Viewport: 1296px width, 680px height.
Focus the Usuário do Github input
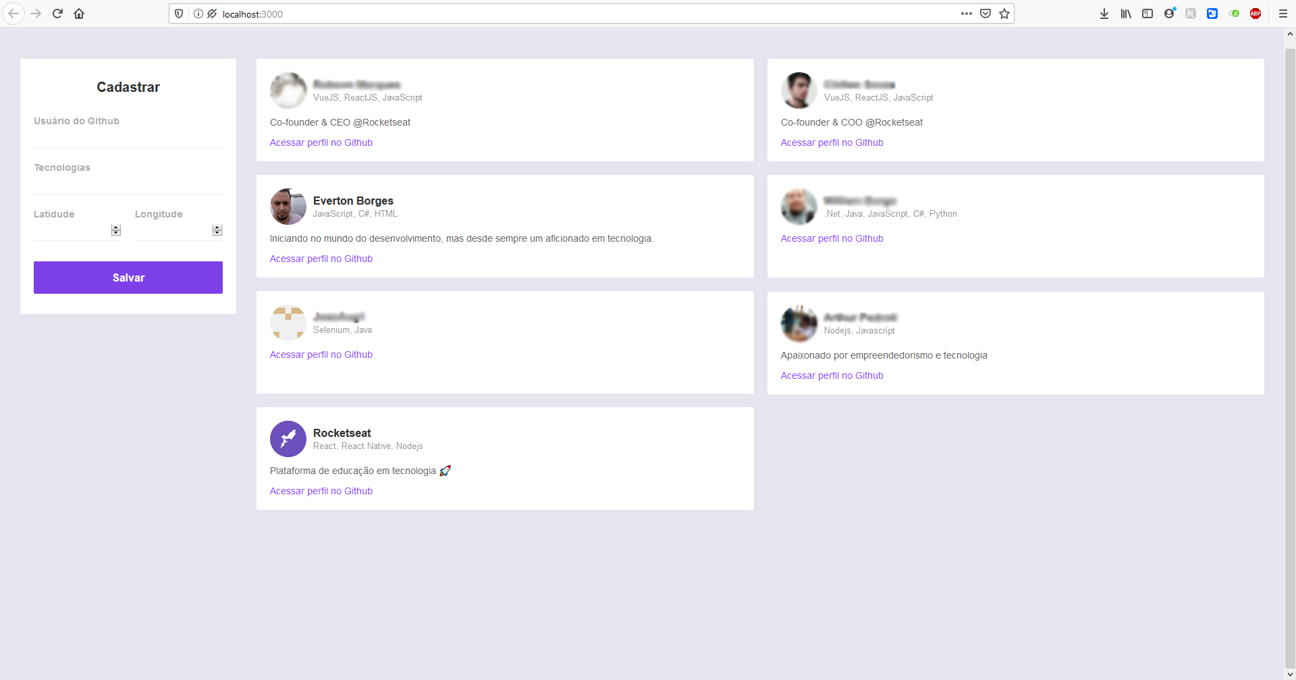pos(128,138)
